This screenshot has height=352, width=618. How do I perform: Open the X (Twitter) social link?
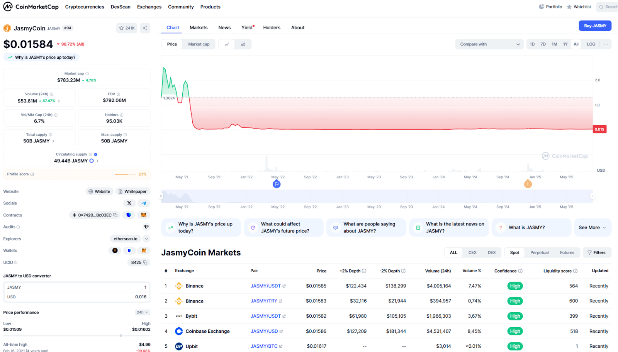pyautogui.click(x=129, y=203)
